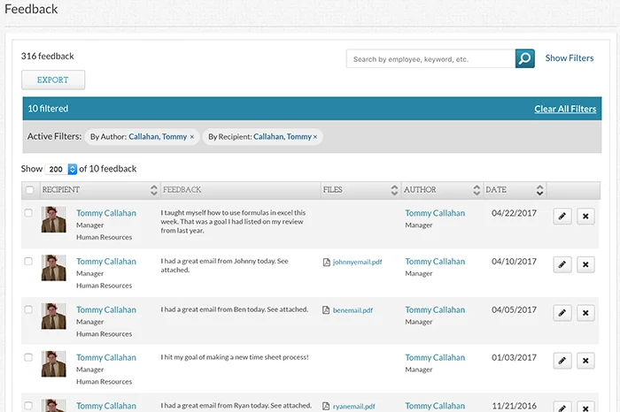Remove the By Author filter chip
Viewport: 620px width, 412px height.
[x=192, y=137]
